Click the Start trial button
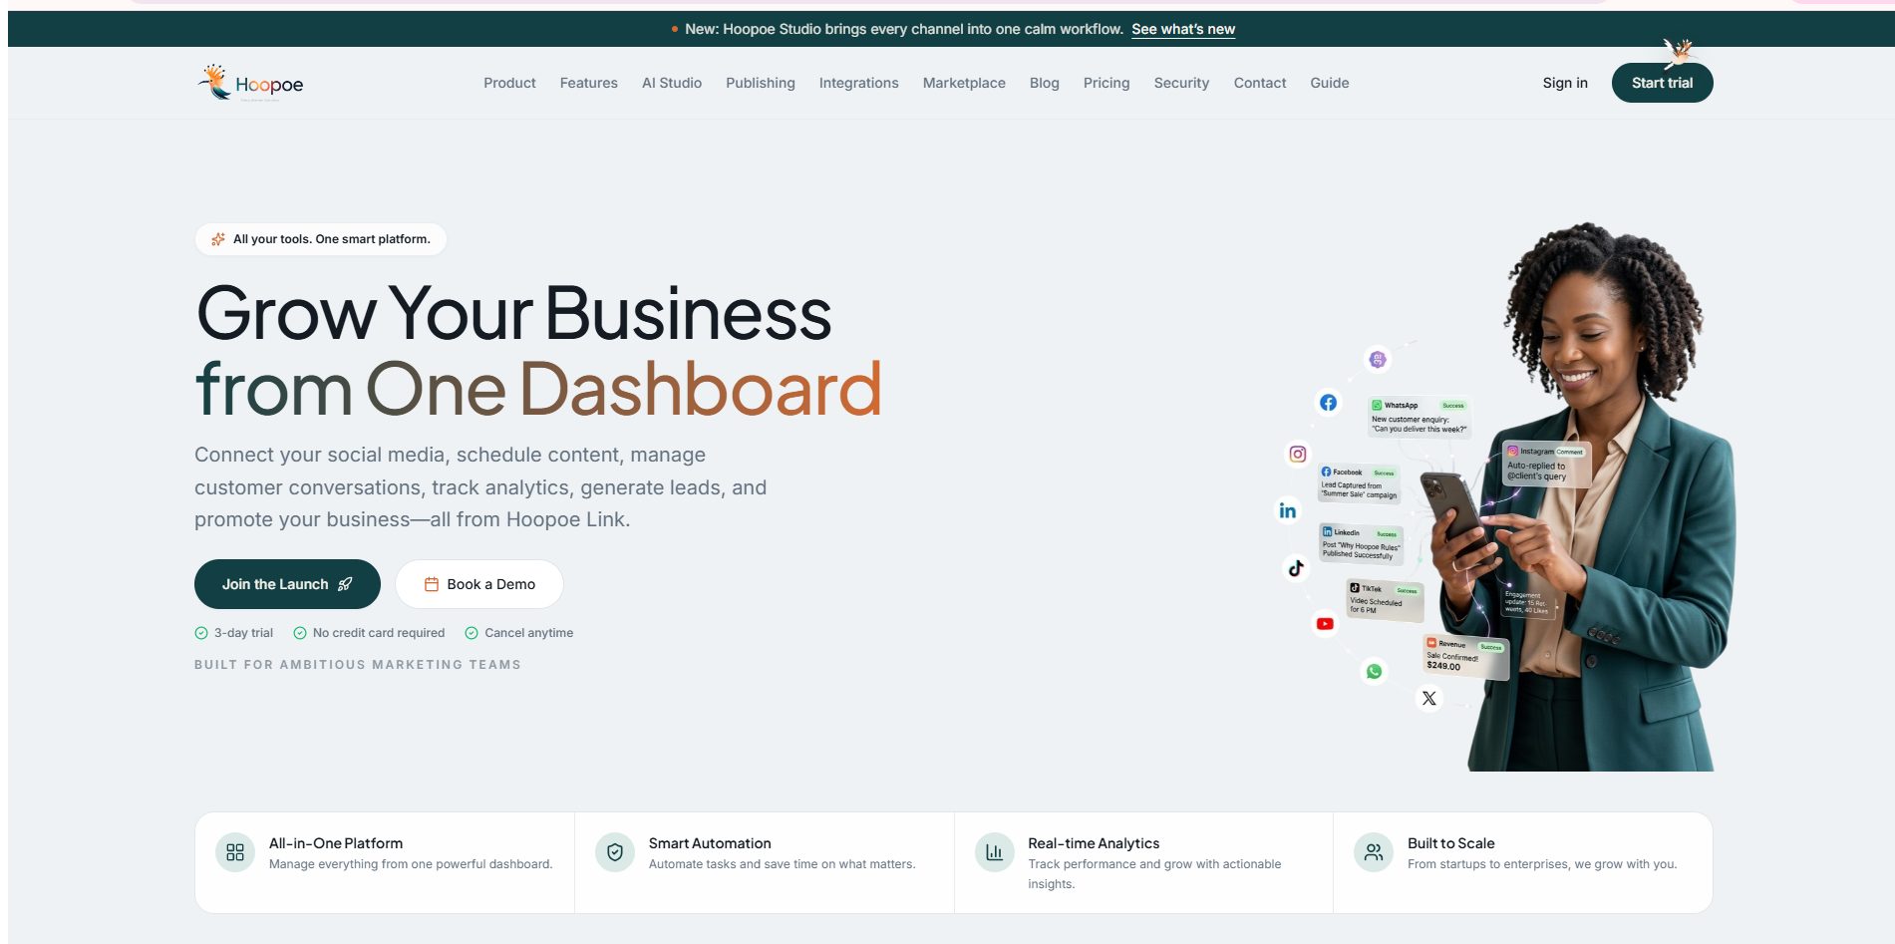1895x944 pixels. click(1662, 83)
